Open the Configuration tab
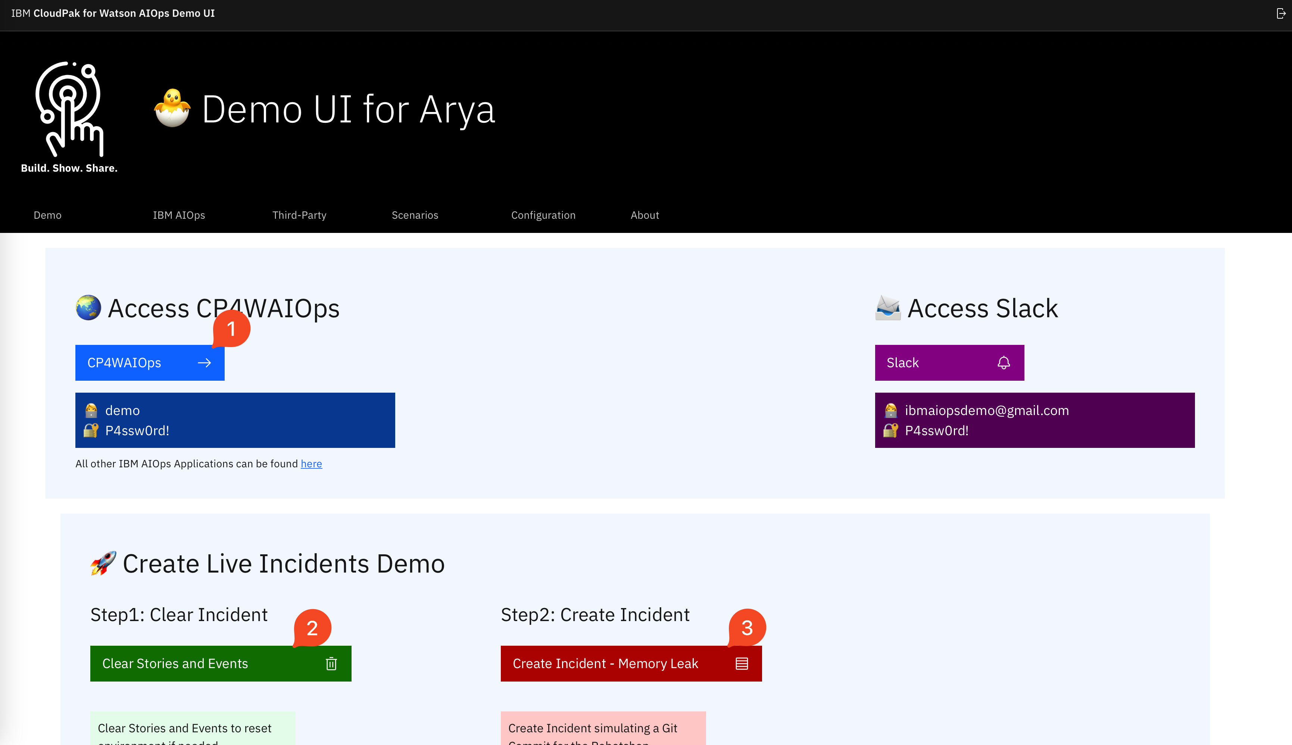This screenshot has height=745, width=1292. pyautogui.click(x=543, y=215)
